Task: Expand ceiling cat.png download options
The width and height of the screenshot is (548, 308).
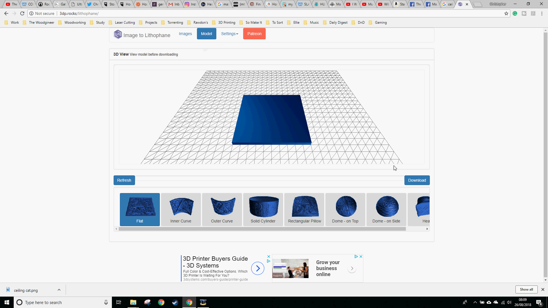Action: (x=59, y=290)
